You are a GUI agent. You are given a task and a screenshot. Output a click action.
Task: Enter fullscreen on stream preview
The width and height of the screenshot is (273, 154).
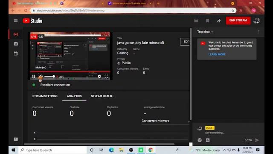[x=107, y=76]
